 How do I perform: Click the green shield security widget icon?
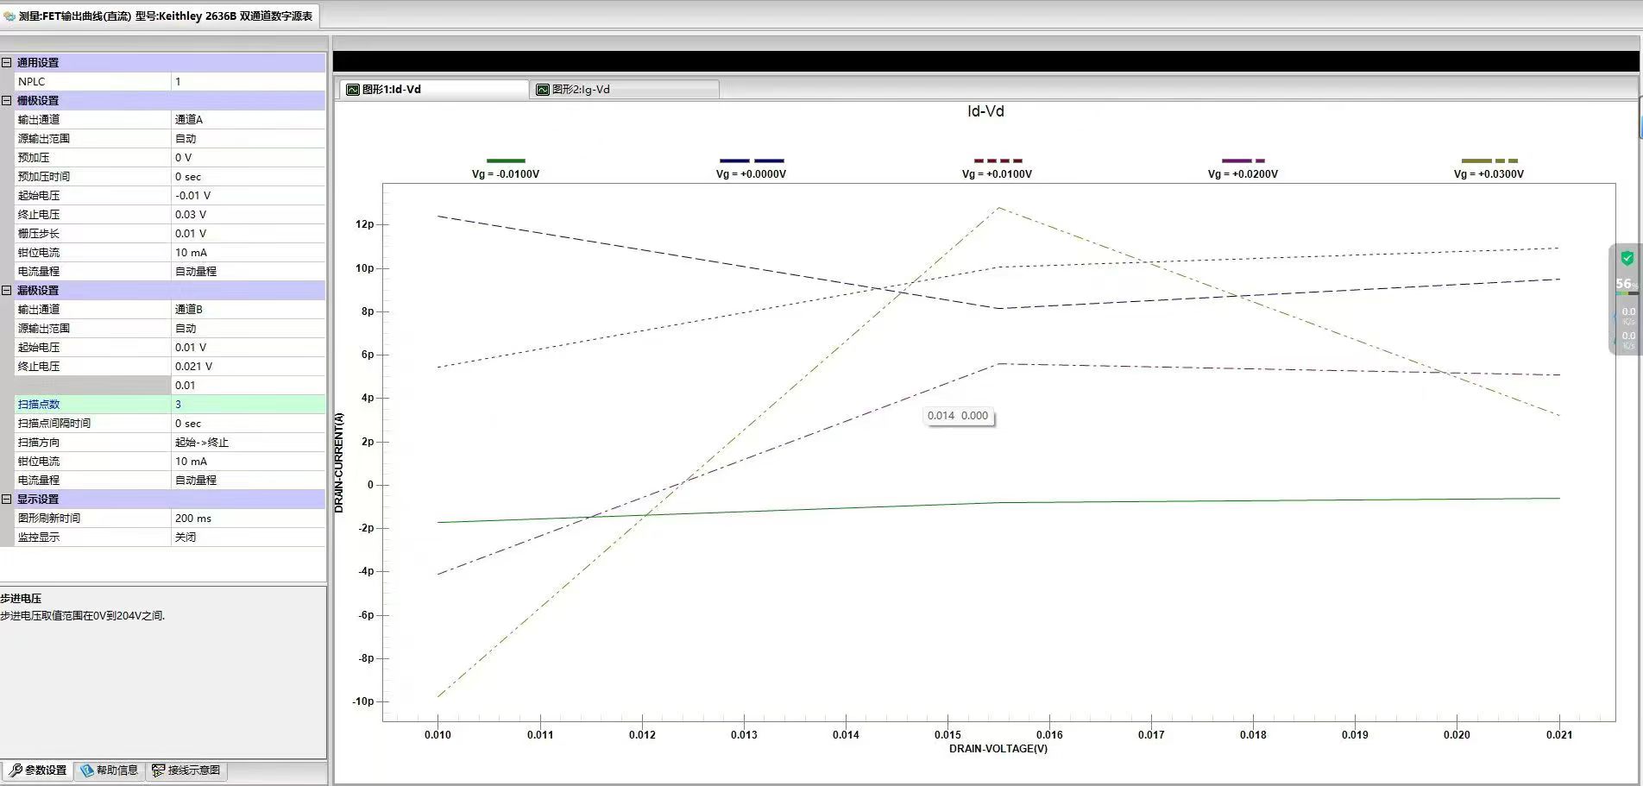click(x=1627, y=258)
